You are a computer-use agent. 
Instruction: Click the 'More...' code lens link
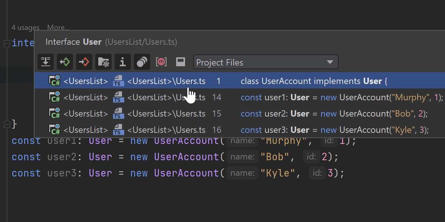(x=58, y=28)
